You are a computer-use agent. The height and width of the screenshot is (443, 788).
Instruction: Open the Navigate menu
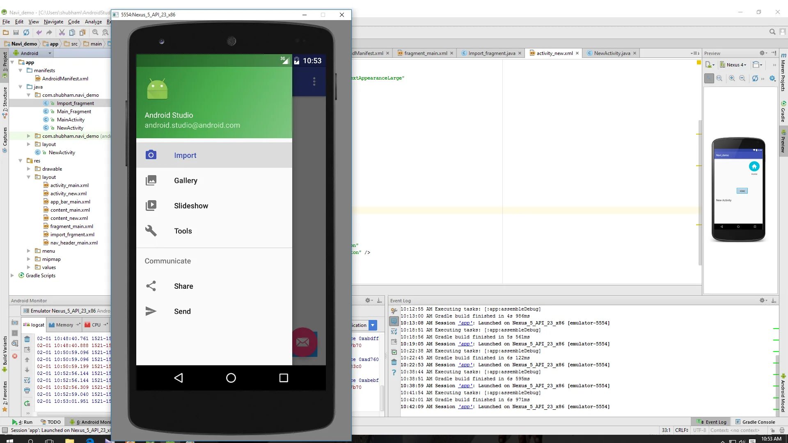[x=53, y=22]
